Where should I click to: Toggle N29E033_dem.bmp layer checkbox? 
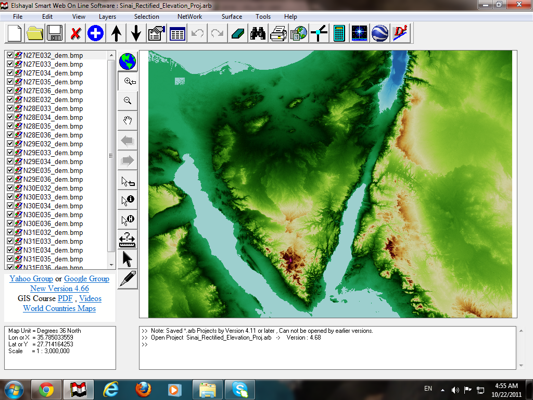[x=10, y=153]
